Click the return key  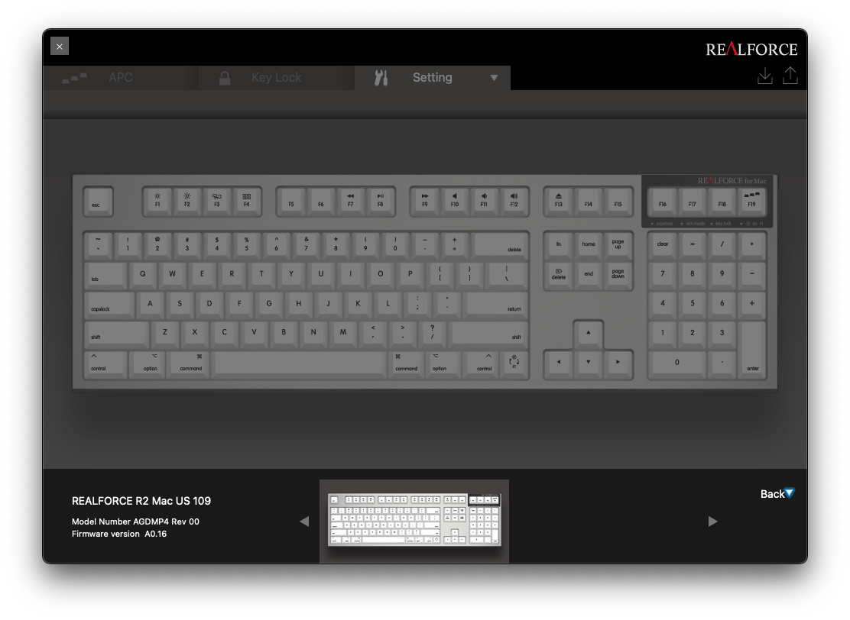click(x=497, y=304)
